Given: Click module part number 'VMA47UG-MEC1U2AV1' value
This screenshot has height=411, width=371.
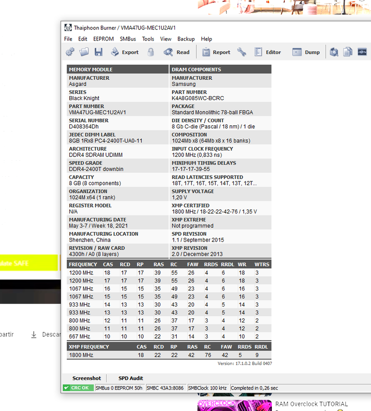Looking at the screenshot, I should click(98, 113).
